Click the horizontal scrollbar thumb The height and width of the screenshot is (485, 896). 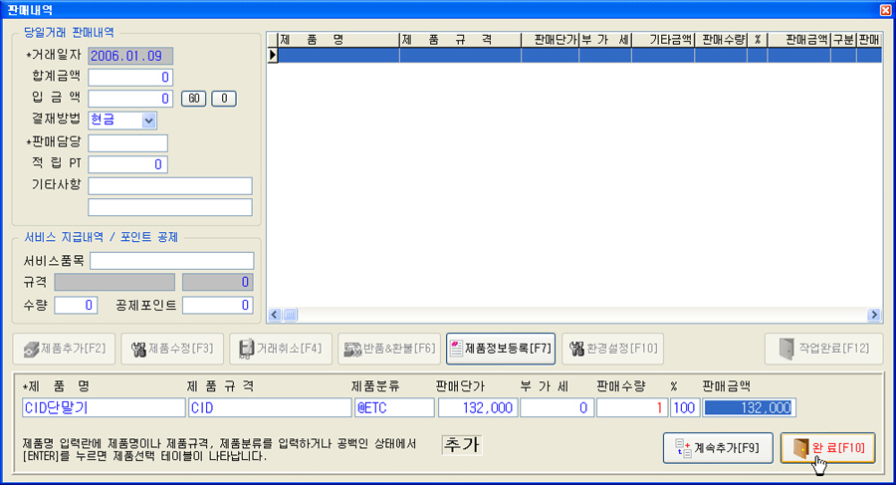coord(291,315)
